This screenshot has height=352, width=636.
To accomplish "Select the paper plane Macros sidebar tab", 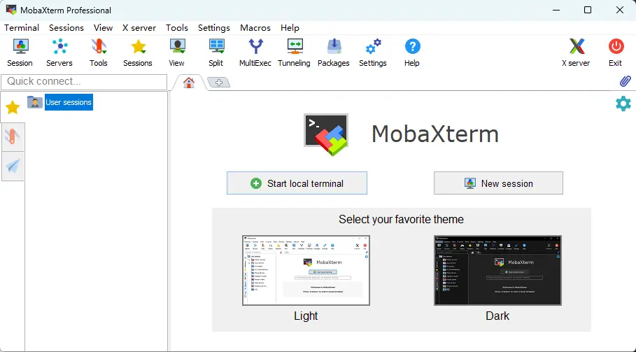I will tap(13, 167).
